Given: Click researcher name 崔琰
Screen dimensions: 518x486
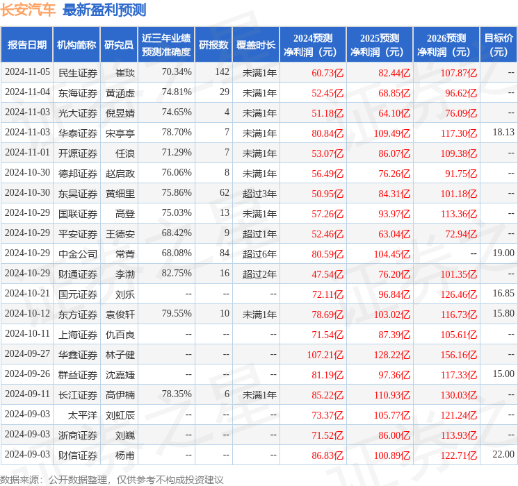Looking at the screenshot, I should click(x=125, y=73).
